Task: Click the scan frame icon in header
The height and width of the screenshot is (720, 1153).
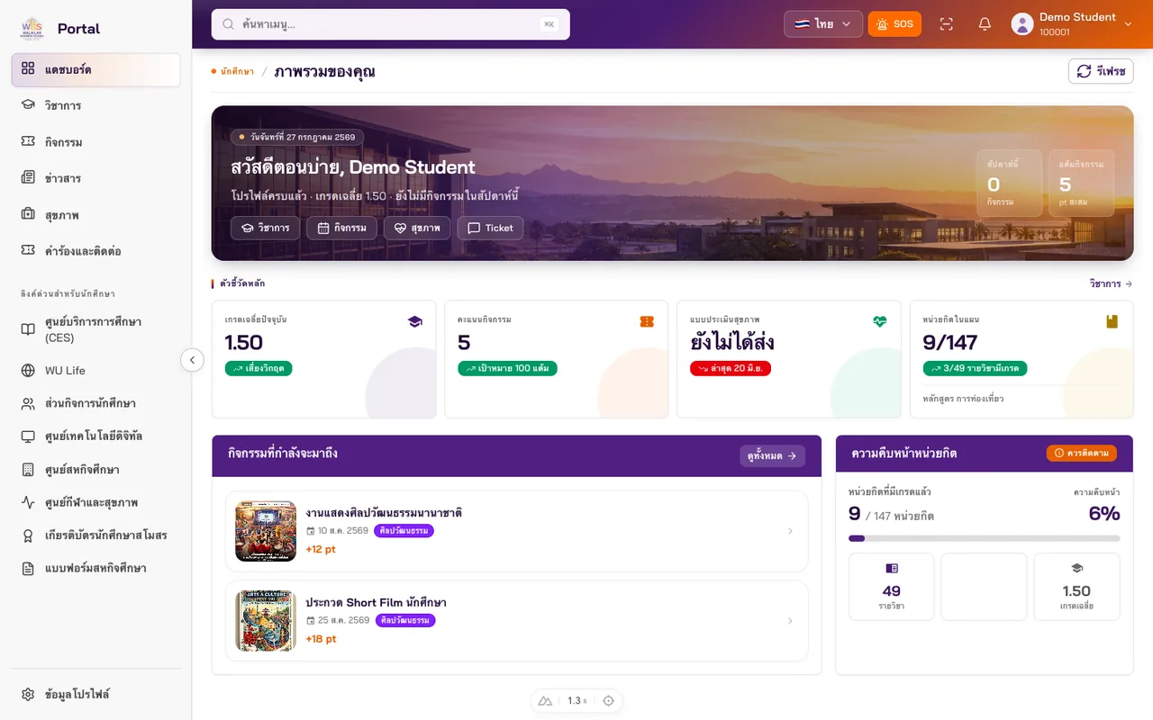Action: [x=946, y=24]
